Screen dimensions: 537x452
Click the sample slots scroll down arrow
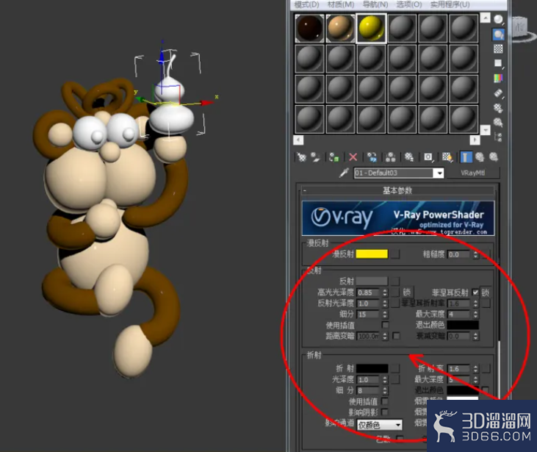click(485, 130)
